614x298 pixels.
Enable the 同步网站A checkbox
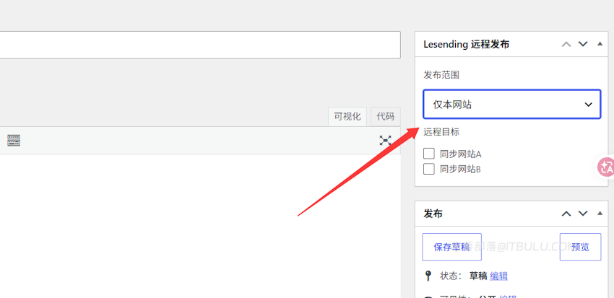429,154
